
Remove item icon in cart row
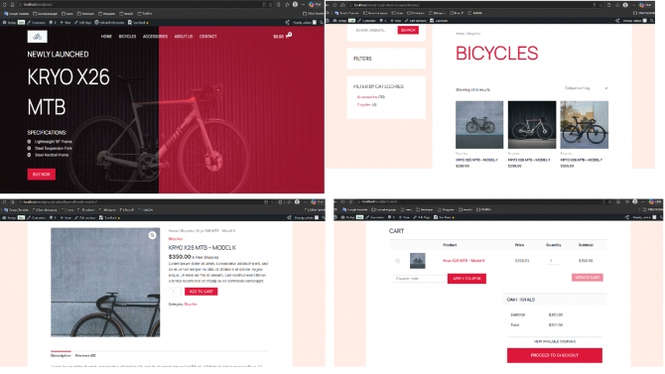[x=397, y=261]
